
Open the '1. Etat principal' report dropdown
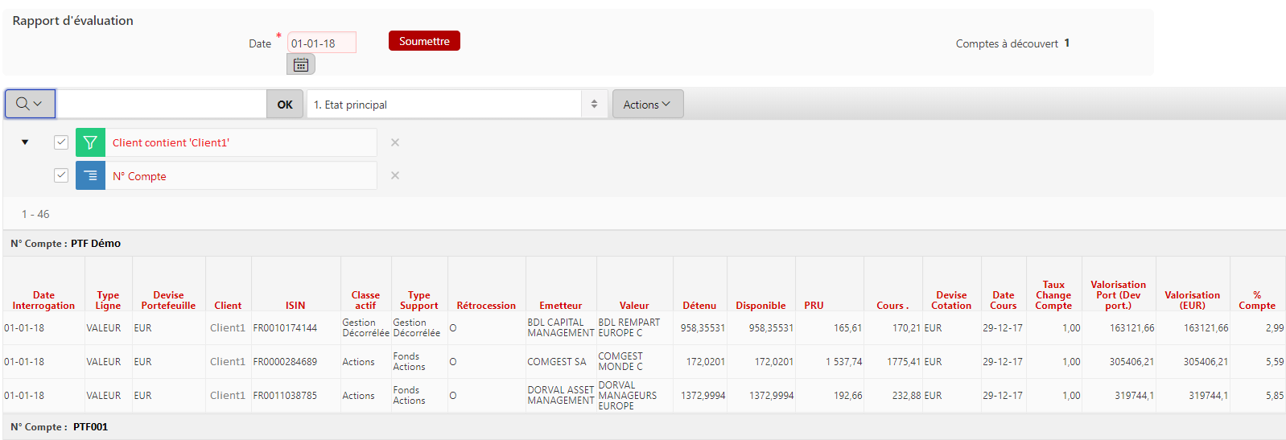pyautogui.click(x=456, y=105)
